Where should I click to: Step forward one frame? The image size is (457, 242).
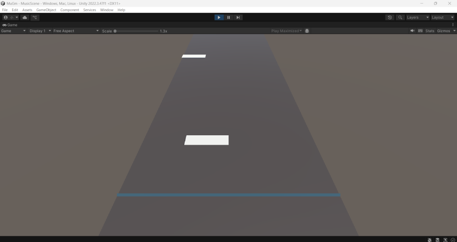238,17
